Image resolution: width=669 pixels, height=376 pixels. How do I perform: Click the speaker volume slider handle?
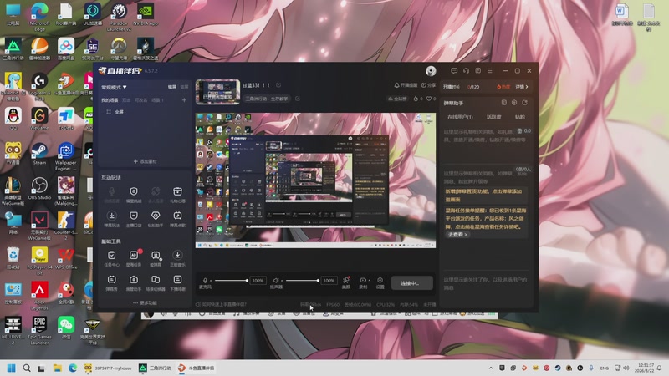coord(318,281)
